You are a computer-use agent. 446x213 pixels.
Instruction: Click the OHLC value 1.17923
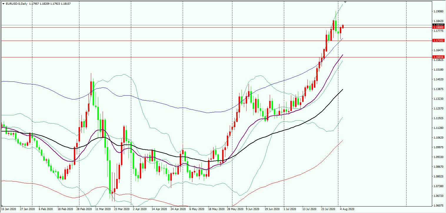pos(56,4)
